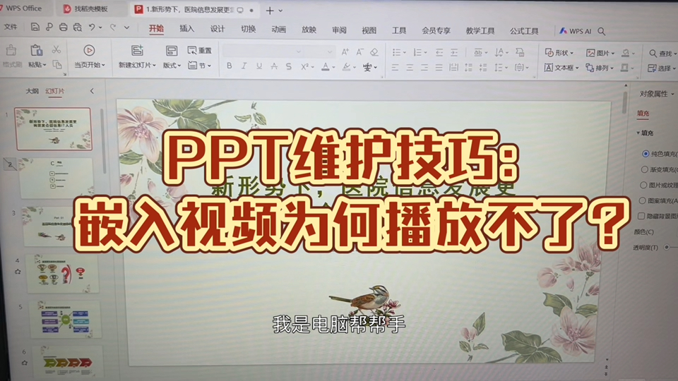The width and height of the screenshot is (678, 381).
Task: Click Decrease Font Size A- icon
Action: coord(359,52)
